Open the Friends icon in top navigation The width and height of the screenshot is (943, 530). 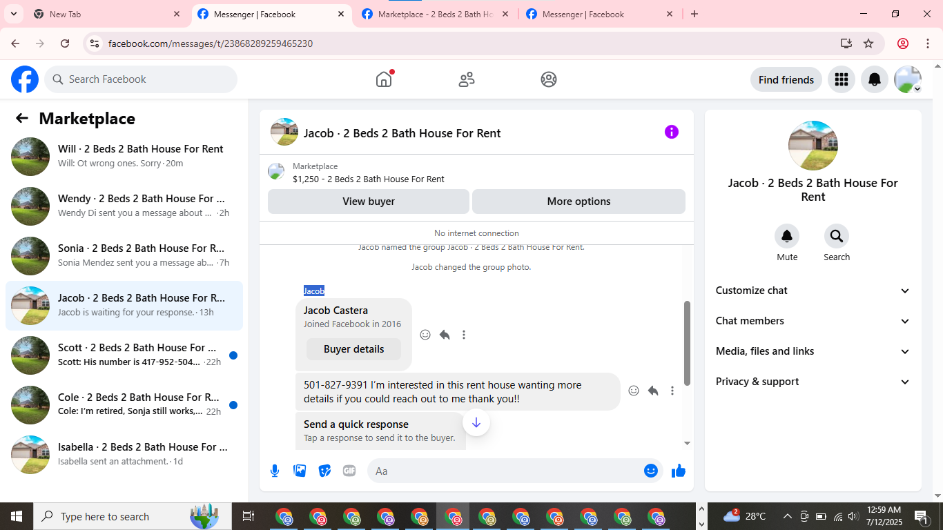[467, 79]
